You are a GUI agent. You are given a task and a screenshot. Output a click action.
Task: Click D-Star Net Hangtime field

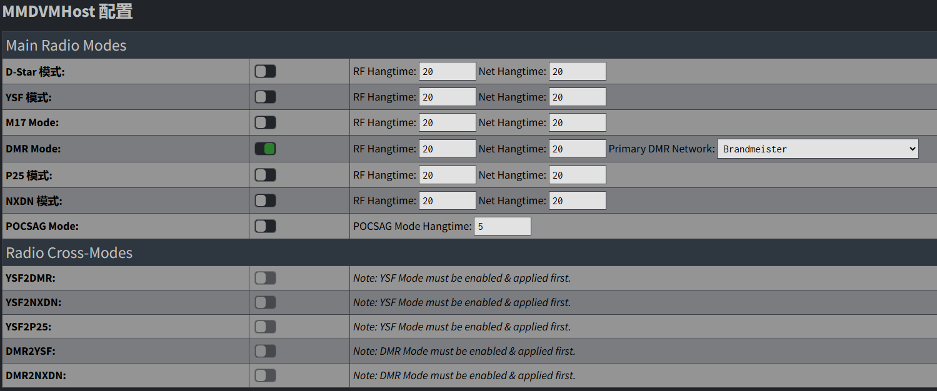(x=577, y=71)
